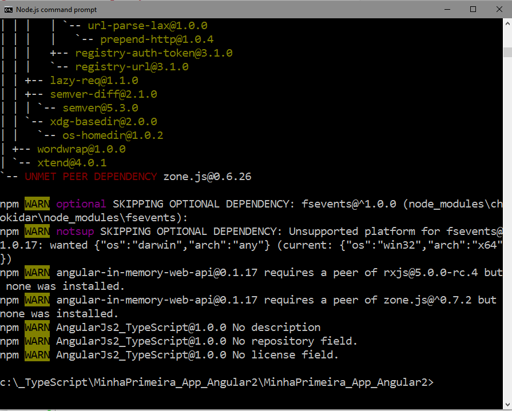
Task: Click the 'prepend-http@1.0.4' entry
Action: tap(157, 39)
